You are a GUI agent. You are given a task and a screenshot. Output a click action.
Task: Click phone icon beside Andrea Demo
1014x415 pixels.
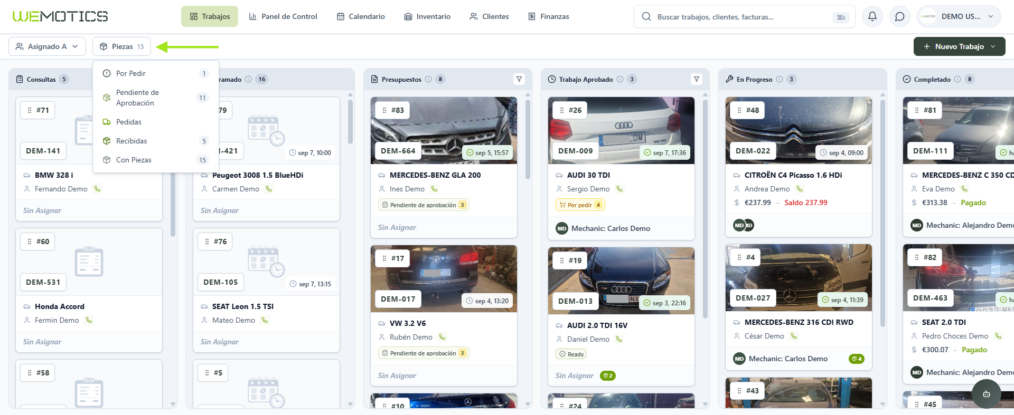tap(800, 189)
